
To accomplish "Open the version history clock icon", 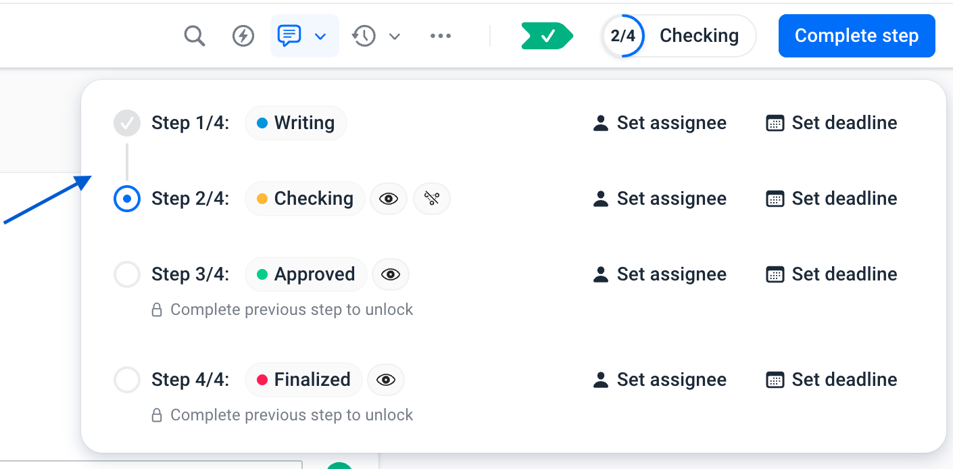I will coord(364,36).
